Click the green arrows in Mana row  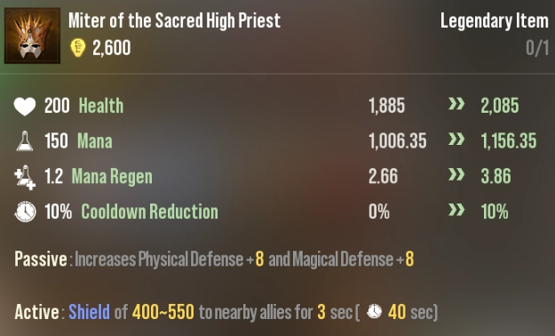coord(456,140)
